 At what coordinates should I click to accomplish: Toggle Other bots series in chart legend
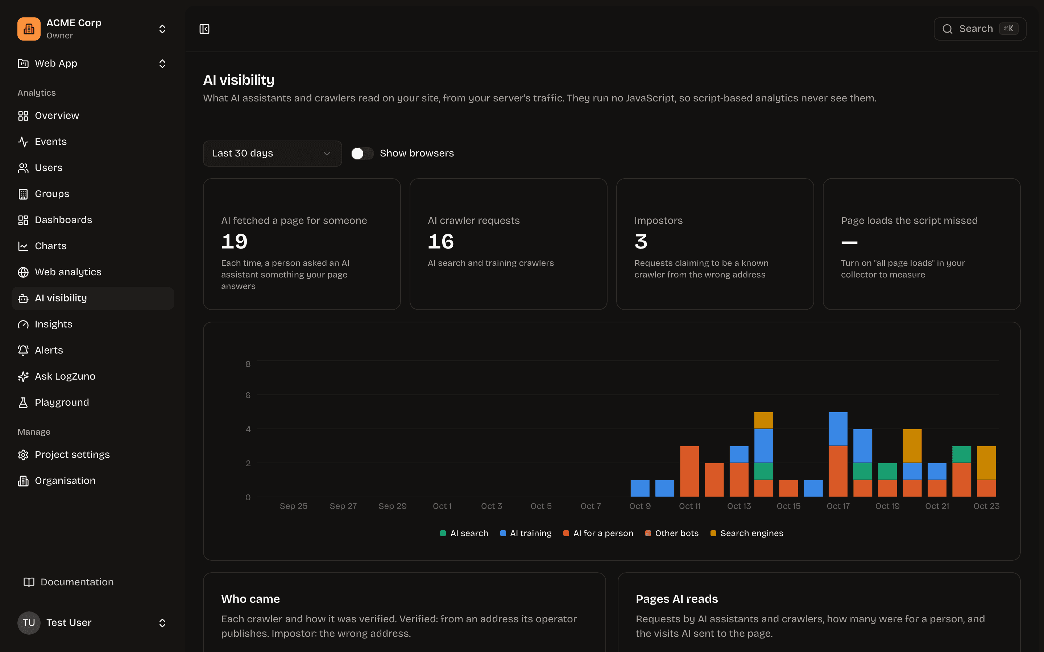(672, 534)
